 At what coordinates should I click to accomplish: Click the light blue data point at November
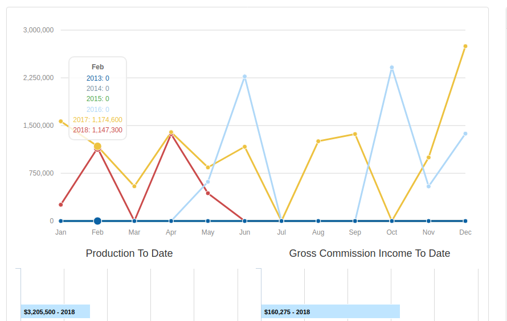tap(428, 186)
